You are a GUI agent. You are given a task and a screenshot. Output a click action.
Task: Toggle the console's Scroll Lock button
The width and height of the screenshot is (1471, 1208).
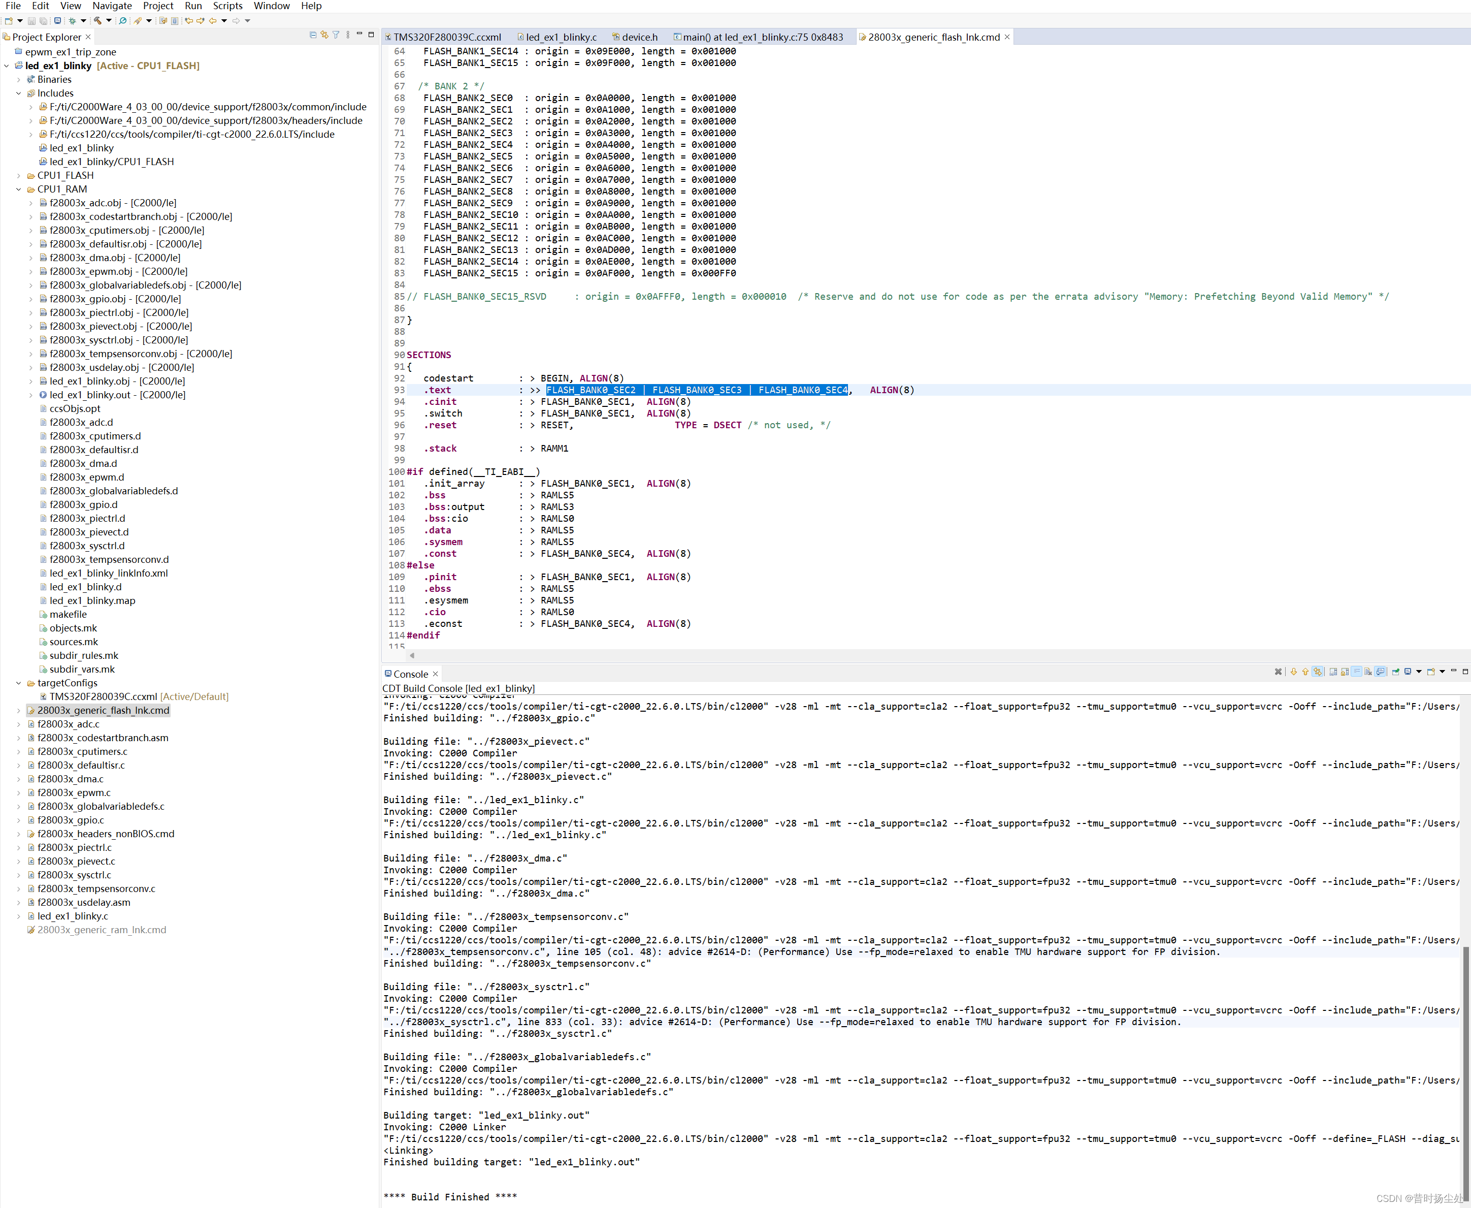[1345, 672]
